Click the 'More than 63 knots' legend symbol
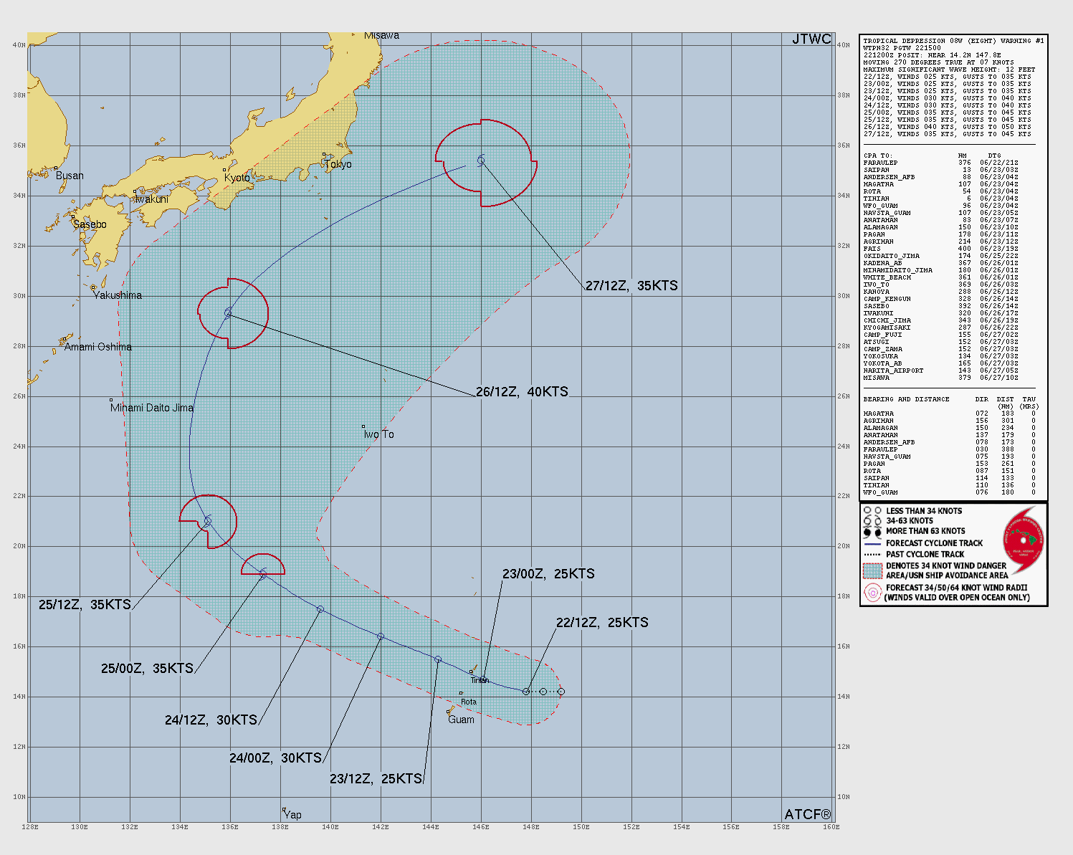 (872, 532)
